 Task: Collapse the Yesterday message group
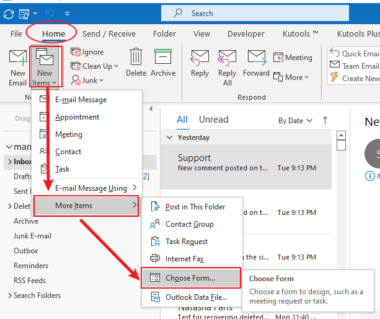tap(170, 138)
